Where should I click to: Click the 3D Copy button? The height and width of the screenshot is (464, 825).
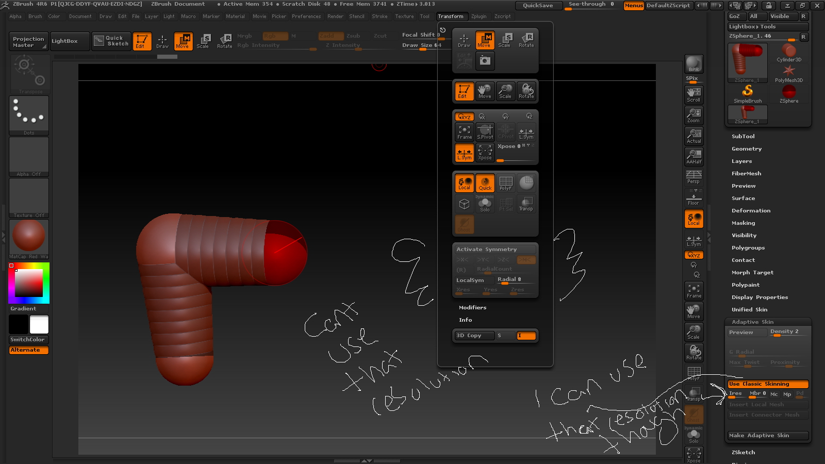pyautogui.click(x=474, y=336)
